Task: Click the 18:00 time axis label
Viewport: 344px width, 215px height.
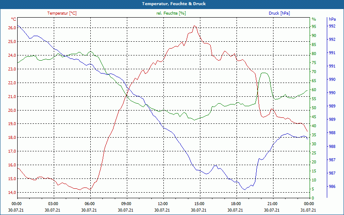Action: coord(235,203)
